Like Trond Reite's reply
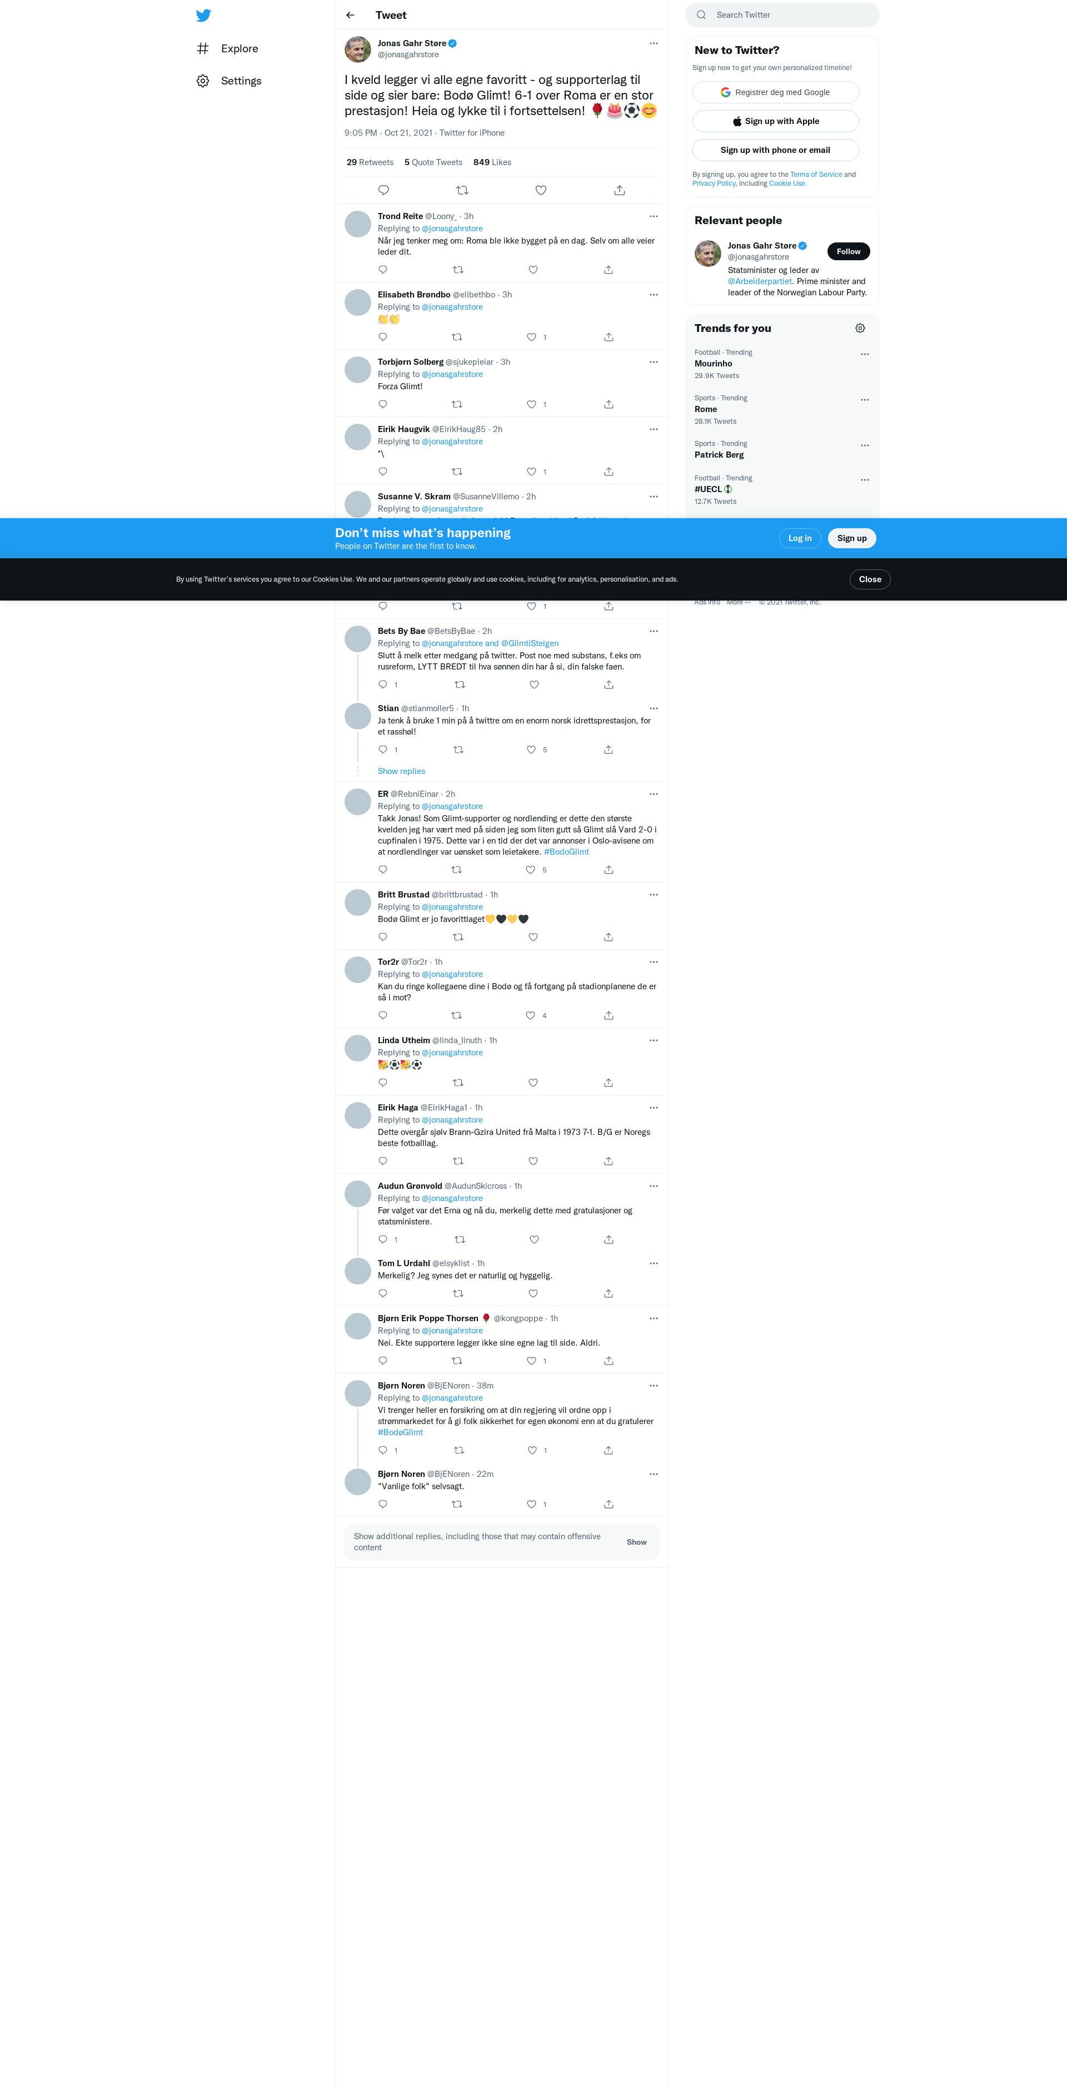Viewport: 1067px width, 2088px height. pyautogui.click(x=533, y=270)
